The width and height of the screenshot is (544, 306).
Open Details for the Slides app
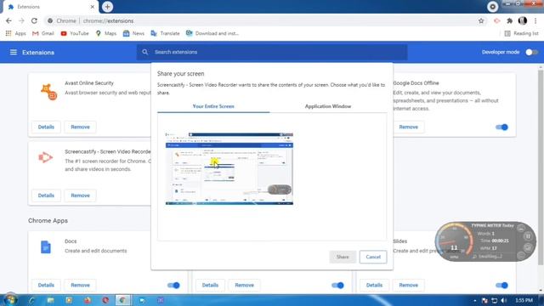coord(374,286)
